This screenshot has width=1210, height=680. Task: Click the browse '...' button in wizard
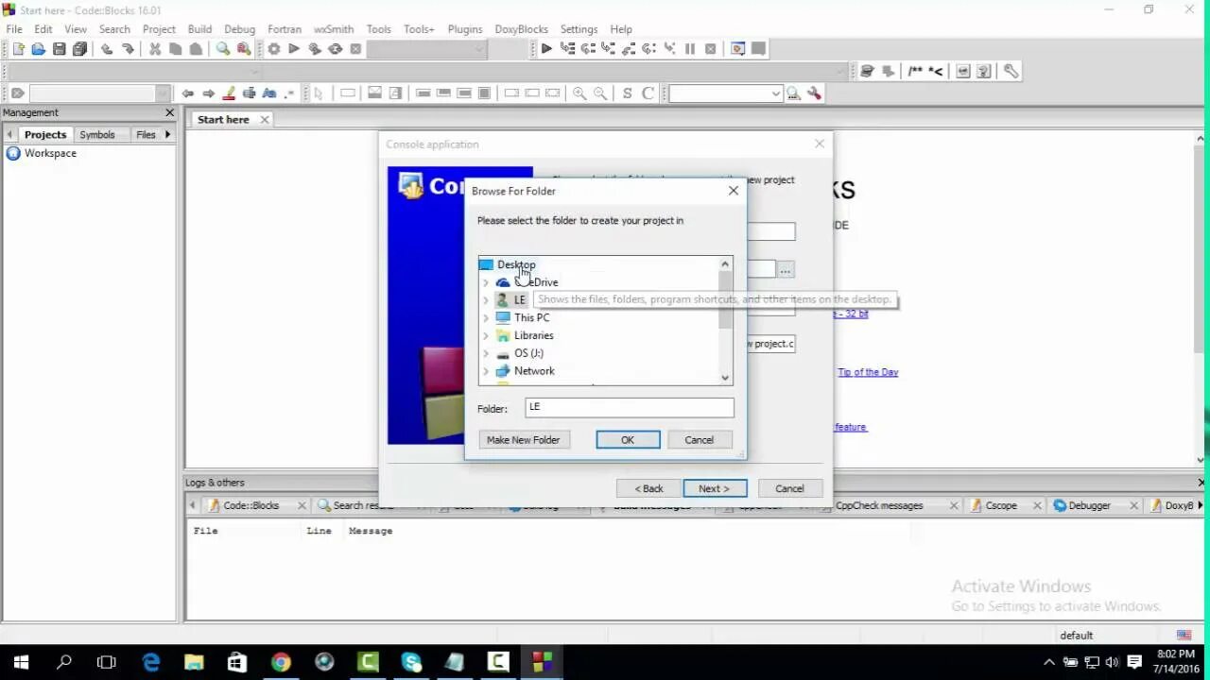click(x=786, y=270)
